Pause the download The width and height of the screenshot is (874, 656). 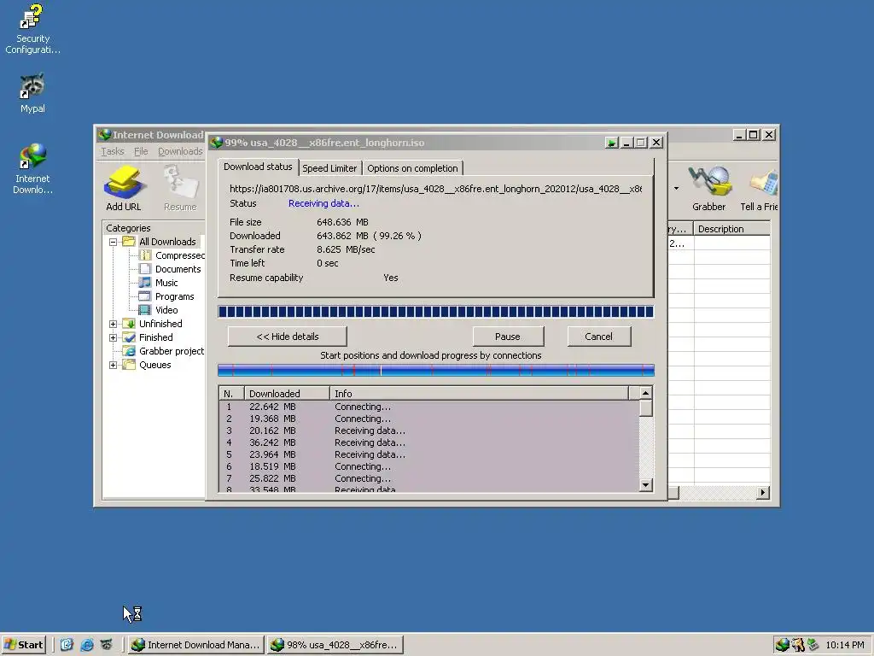507,337
